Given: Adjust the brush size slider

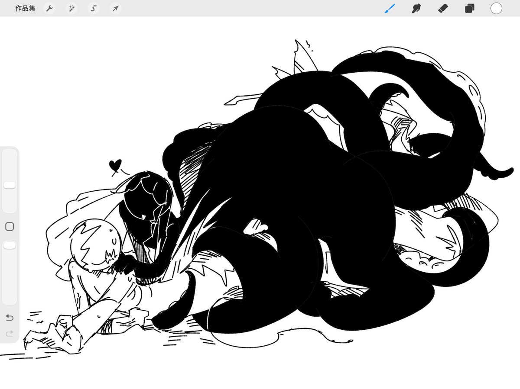Looking at the screenshot, I should click(x=10, y=180).
